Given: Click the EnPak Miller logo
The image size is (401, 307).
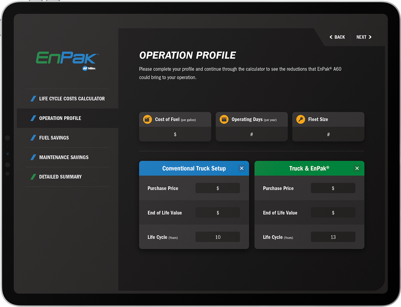Looking at the screenshot, I should [x=67, y=61].
